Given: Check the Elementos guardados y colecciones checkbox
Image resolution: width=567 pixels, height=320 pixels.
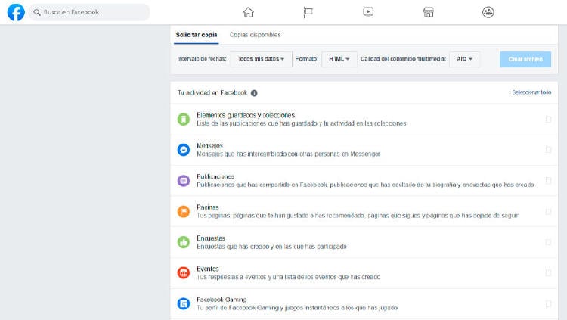Looking at the screenshot, I should pos(548,119).
